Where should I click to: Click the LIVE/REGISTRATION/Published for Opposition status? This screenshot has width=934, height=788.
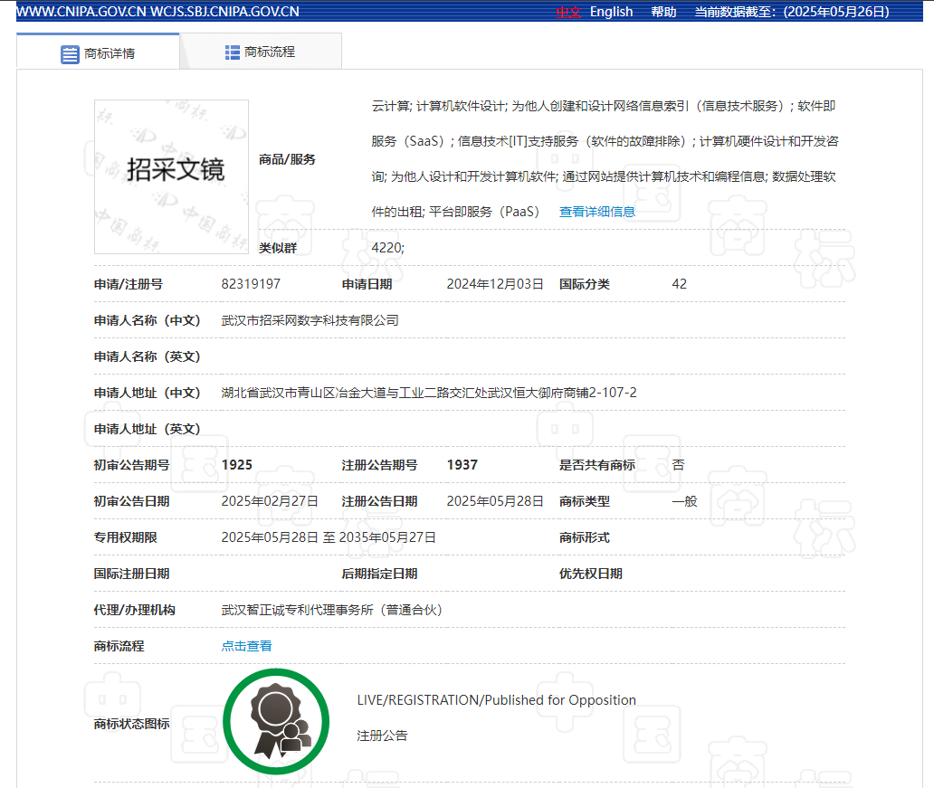point(496,700)
